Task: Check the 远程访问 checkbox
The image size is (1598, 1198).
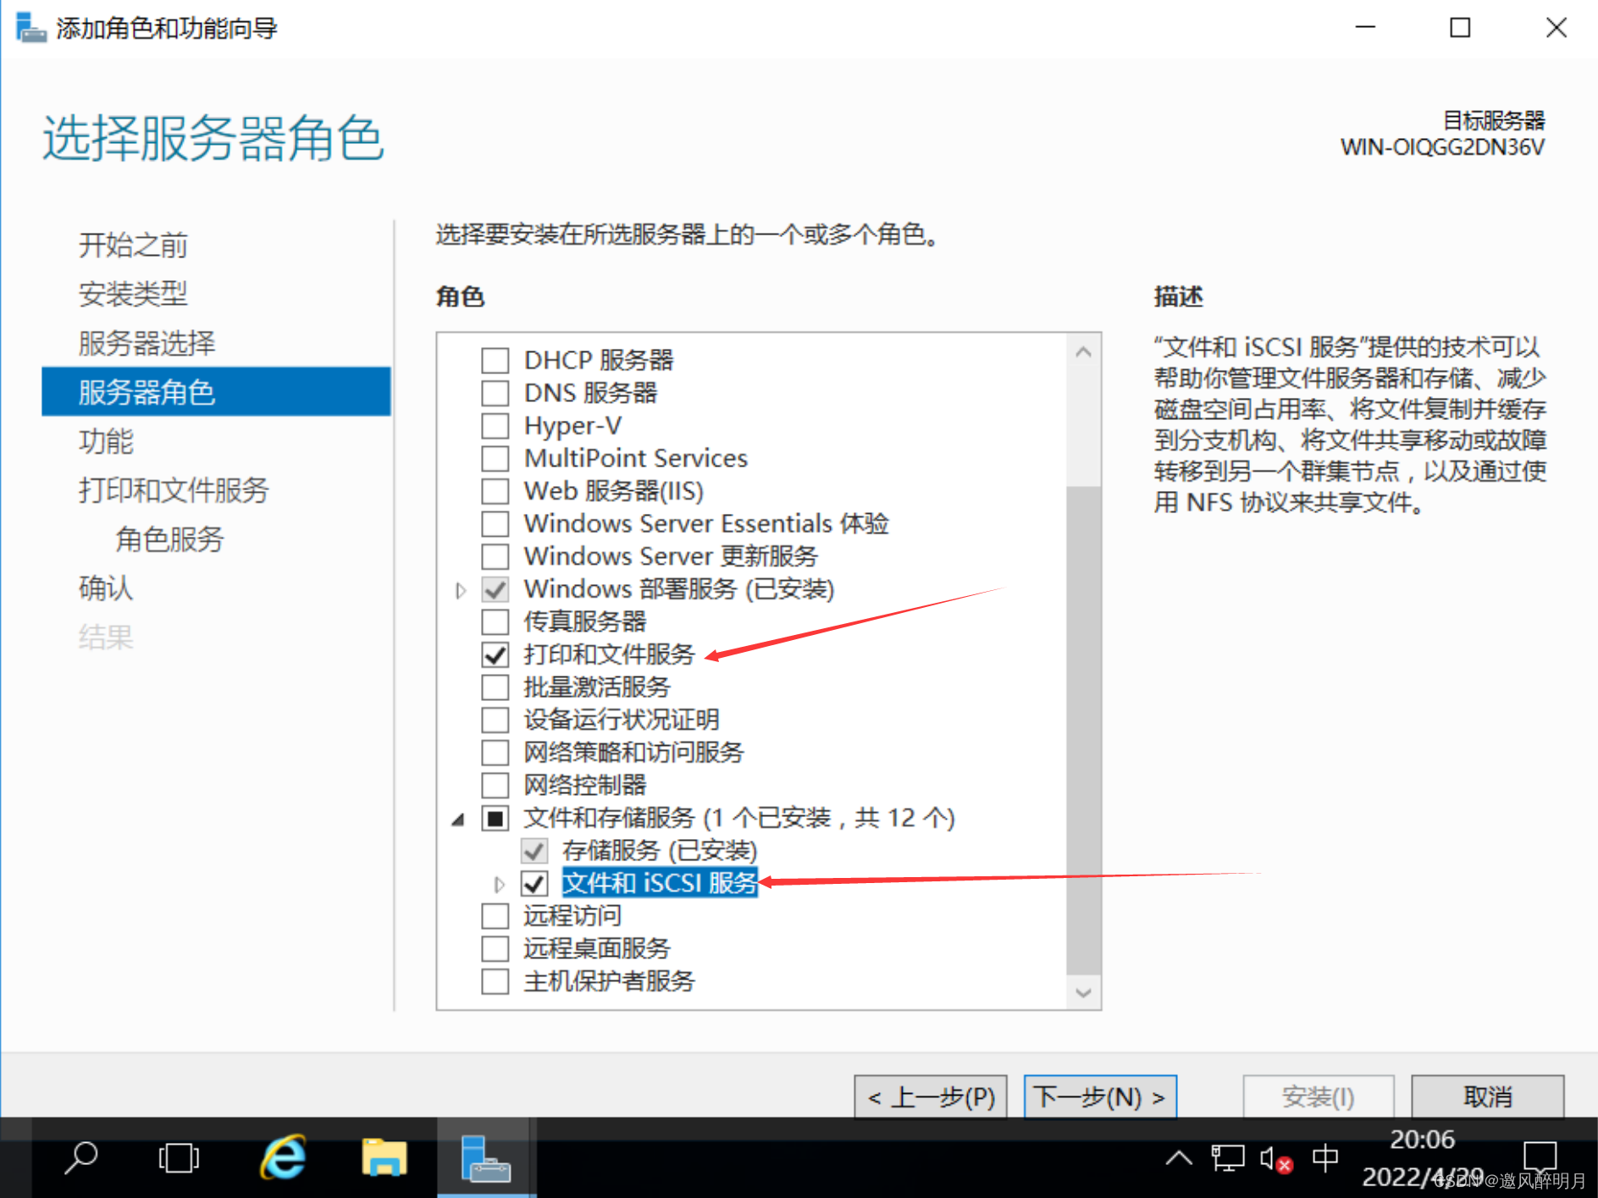Action: 495,916
